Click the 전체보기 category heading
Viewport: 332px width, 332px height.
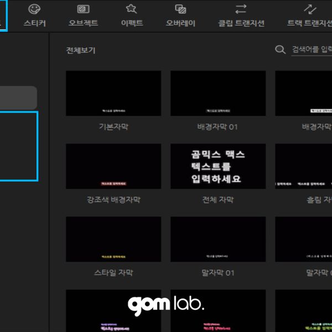[81, 50]
